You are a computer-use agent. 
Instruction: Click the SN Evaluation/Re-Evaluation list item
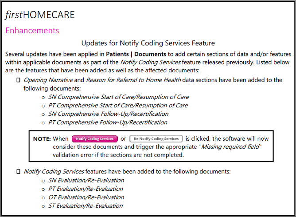pyautogui.click(x=86, y=181)
